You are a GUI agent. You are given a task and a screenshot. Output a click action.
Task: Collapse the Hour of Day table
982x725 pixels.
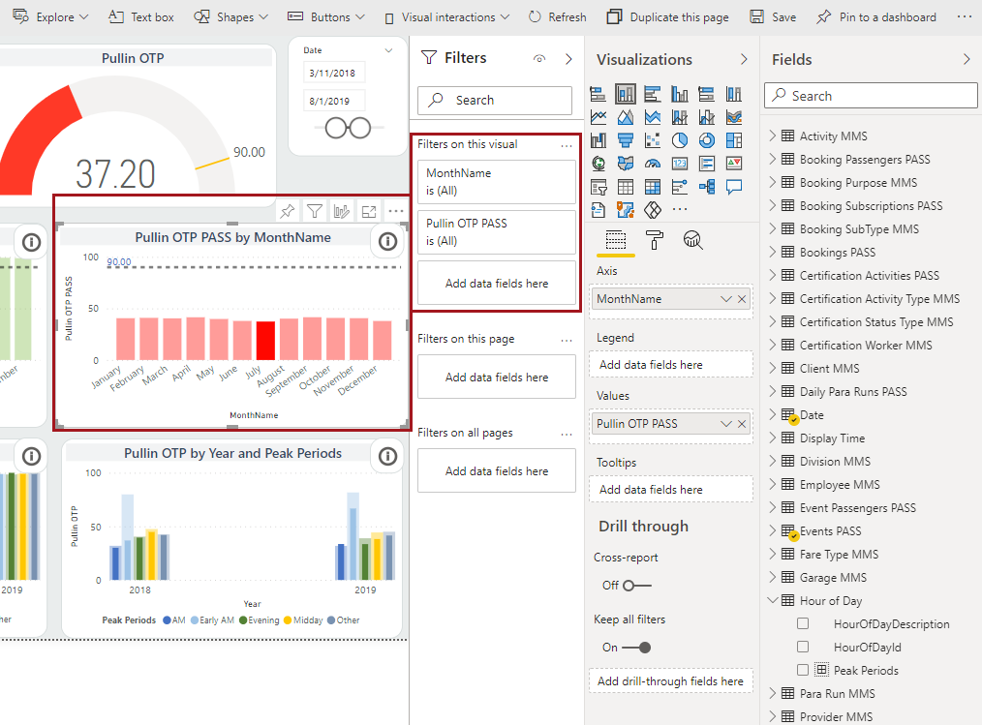[x=773, y=601]
